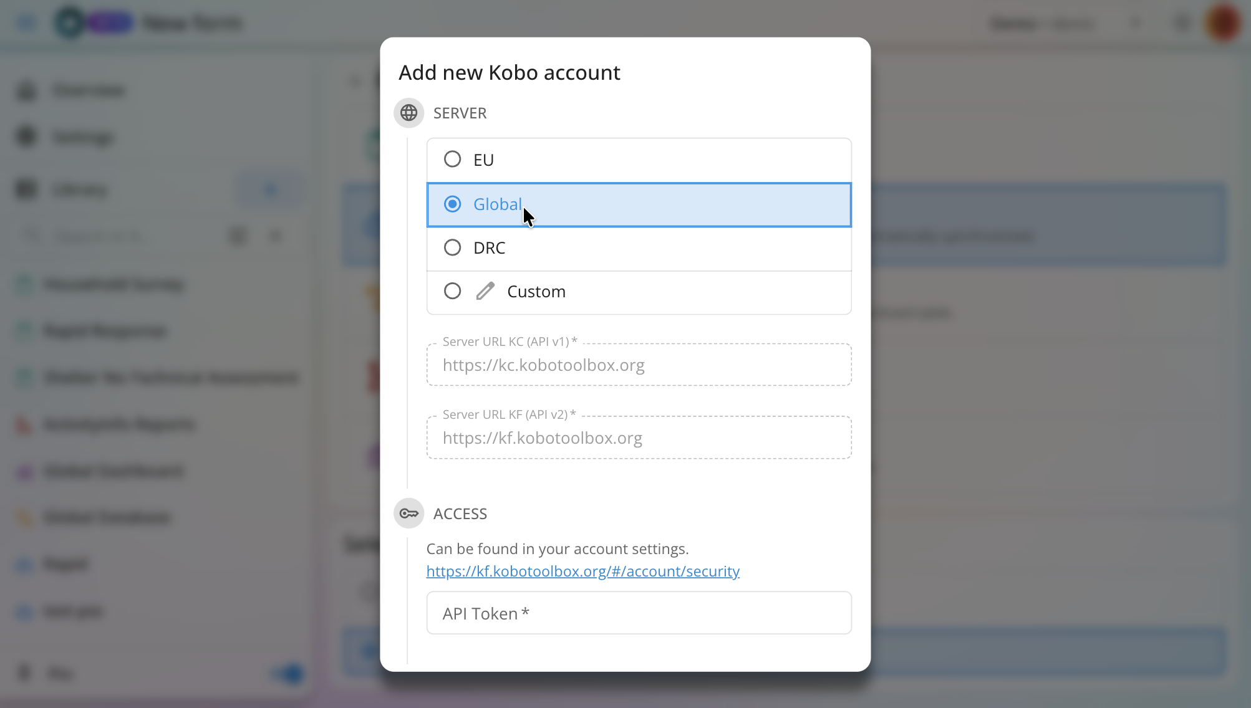Click the user avatar in top-right corner
The height and width of the screenshot is (708, 1251).
1222,23
